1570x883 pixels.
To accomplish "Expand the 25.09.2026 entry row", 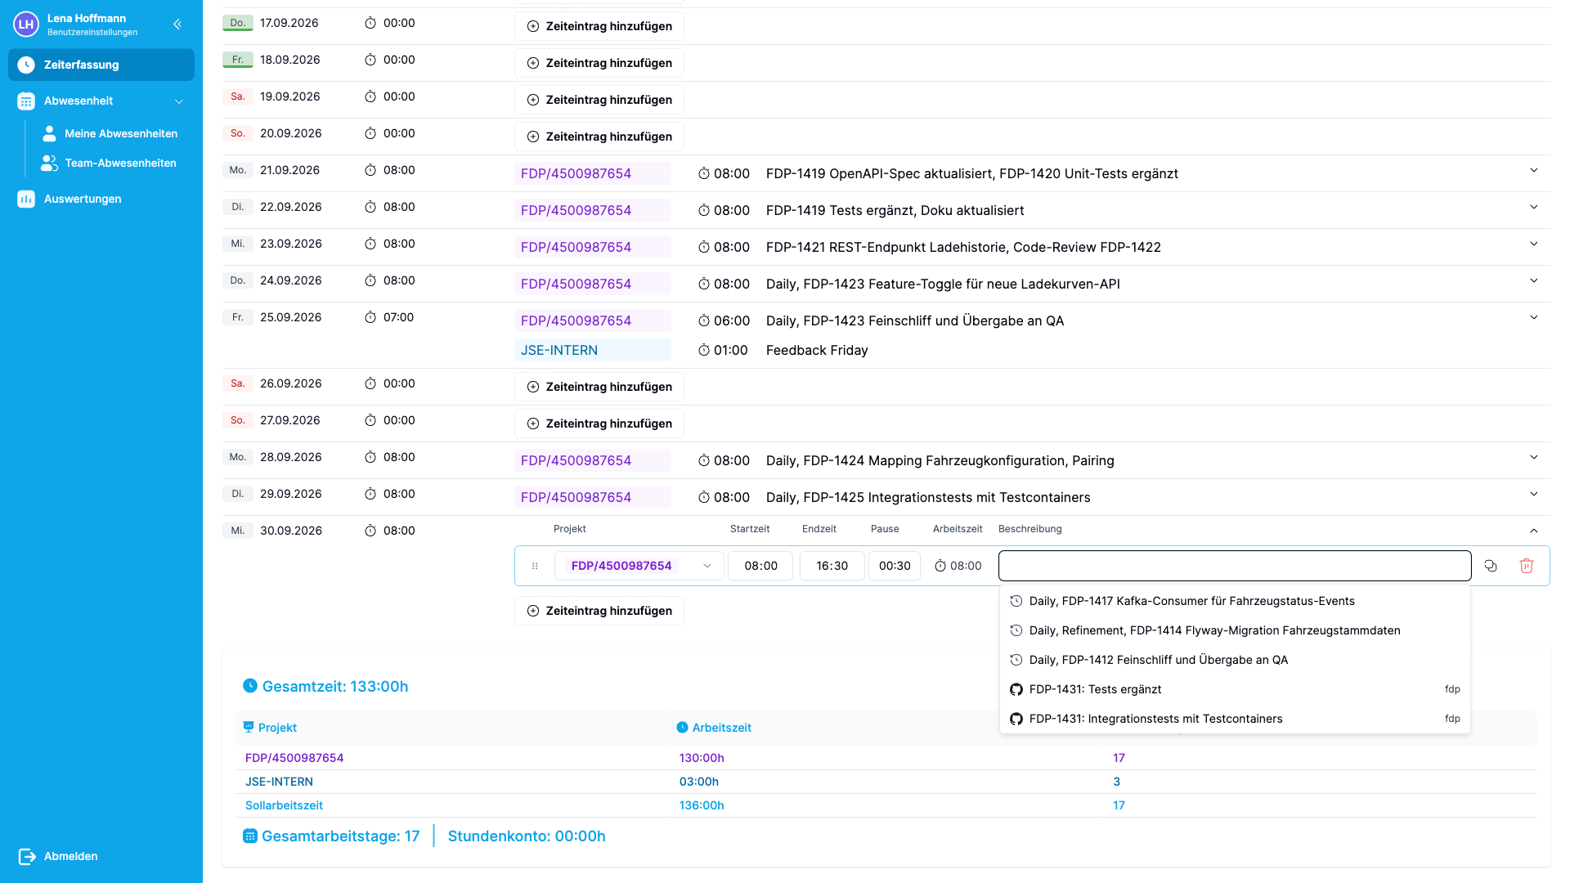I will [1534, 317].
